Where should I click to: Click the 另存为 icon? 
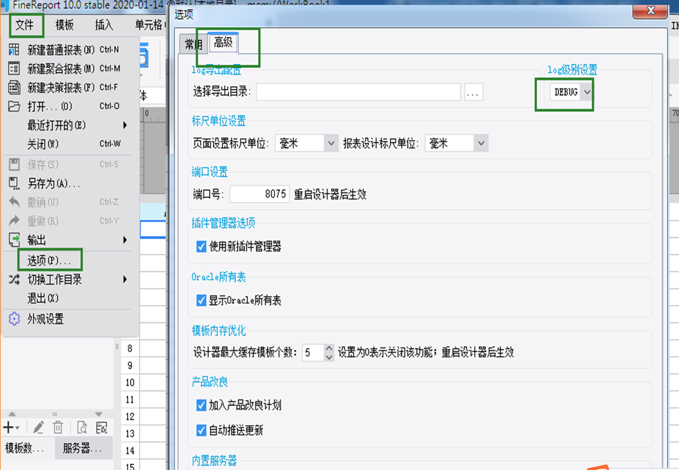(x=14, y=183)
